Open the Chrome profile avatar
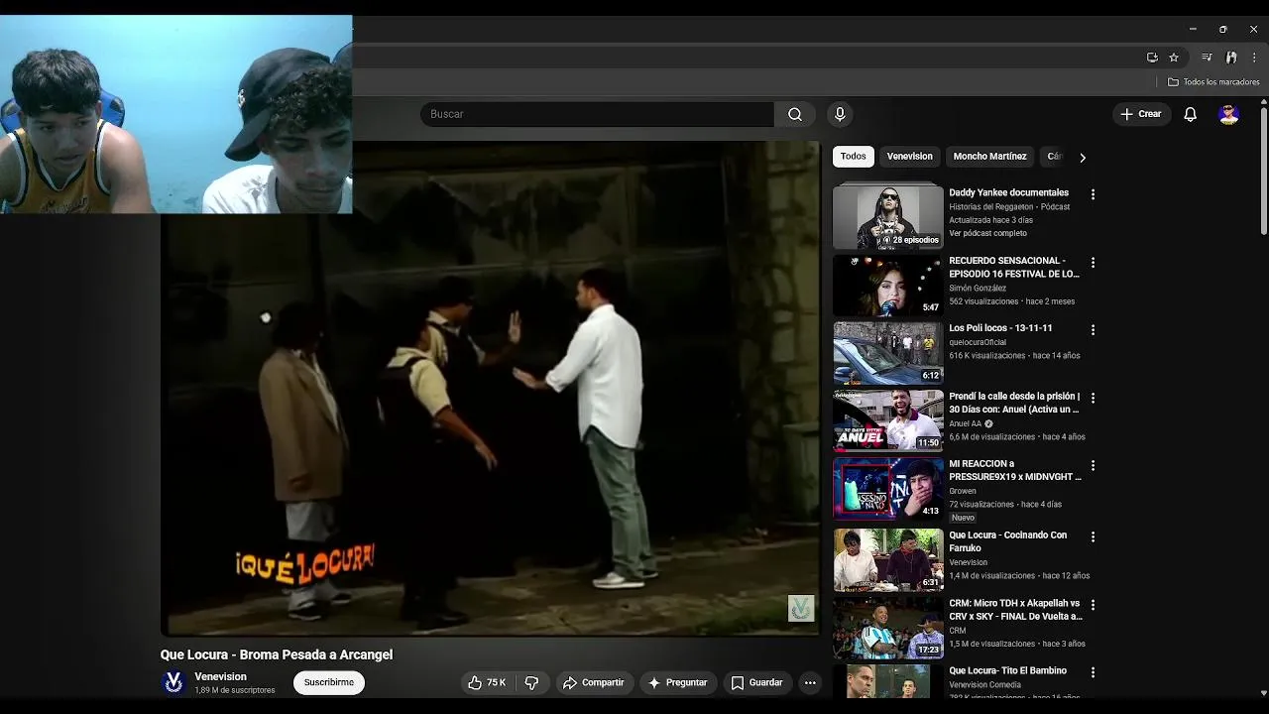The image size is (1269, 714). [1231, 58]
